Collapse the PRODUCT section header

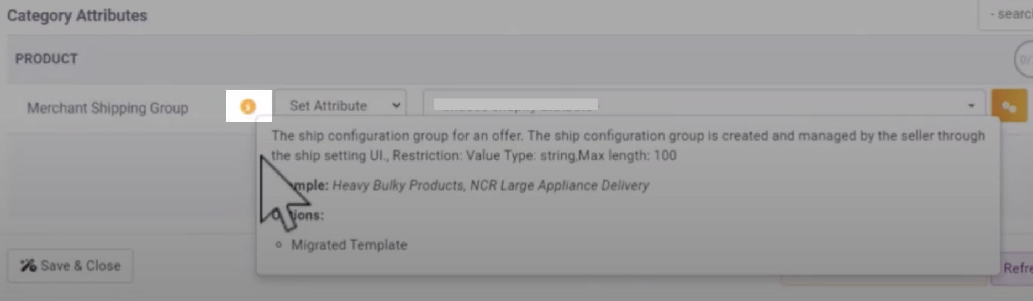[x=46, y=59]
